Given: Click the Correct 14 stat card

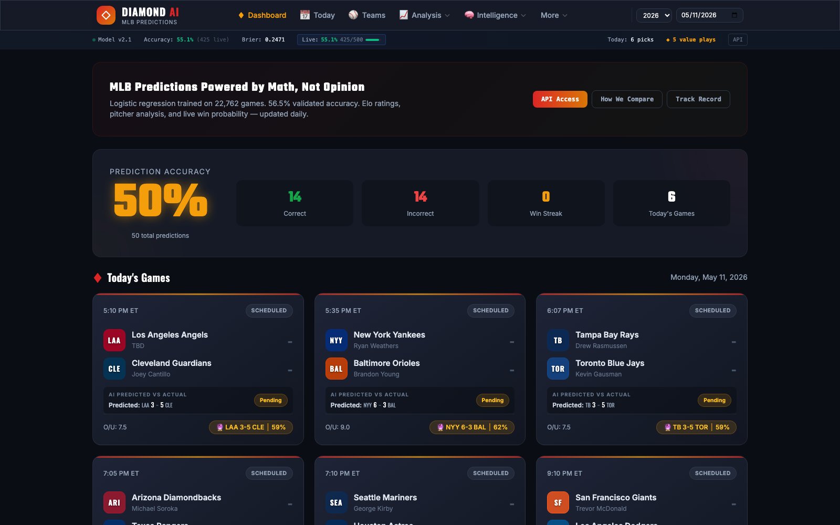Looking at the screenshot, I should coord(295,203).
